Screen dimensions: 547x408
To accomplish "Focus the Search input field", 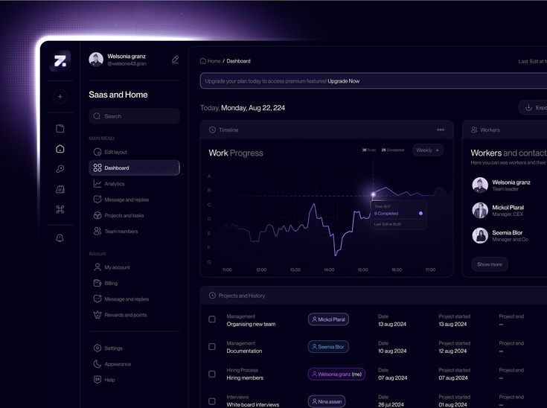I will (134, 116).
